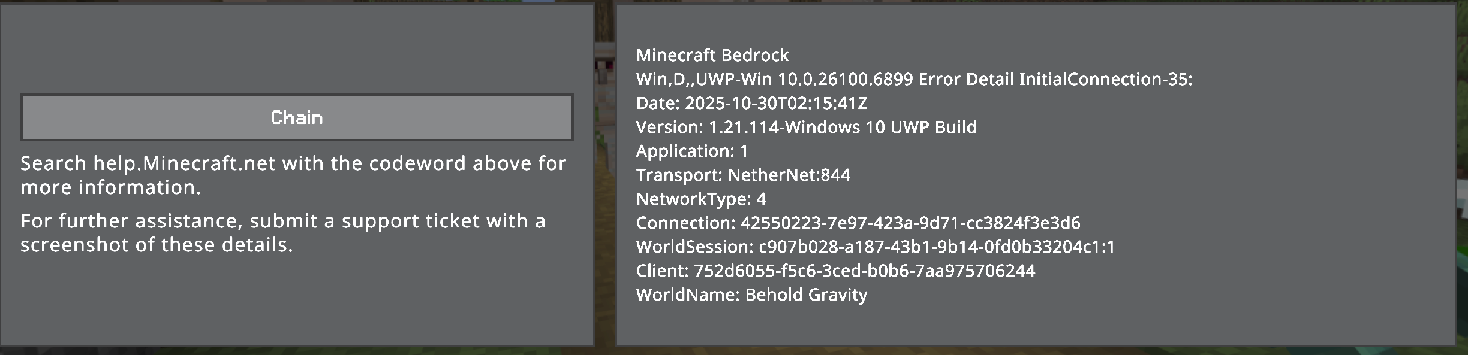
Task: Select the 2025-10-30T02:15:41Z timestamp value
Action: pyautogui.click(x=776, y=103)
